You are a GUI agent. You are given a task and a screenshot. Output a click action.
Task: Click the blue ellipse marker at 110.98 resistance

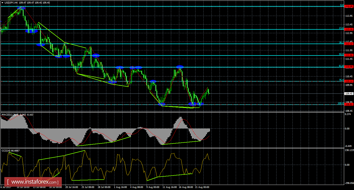(179, 67)
